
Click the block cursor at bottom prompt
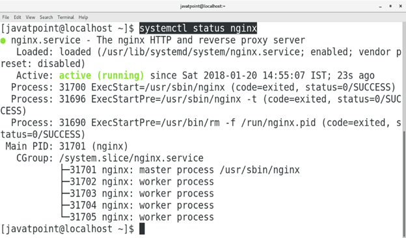(x=142, y=229)
